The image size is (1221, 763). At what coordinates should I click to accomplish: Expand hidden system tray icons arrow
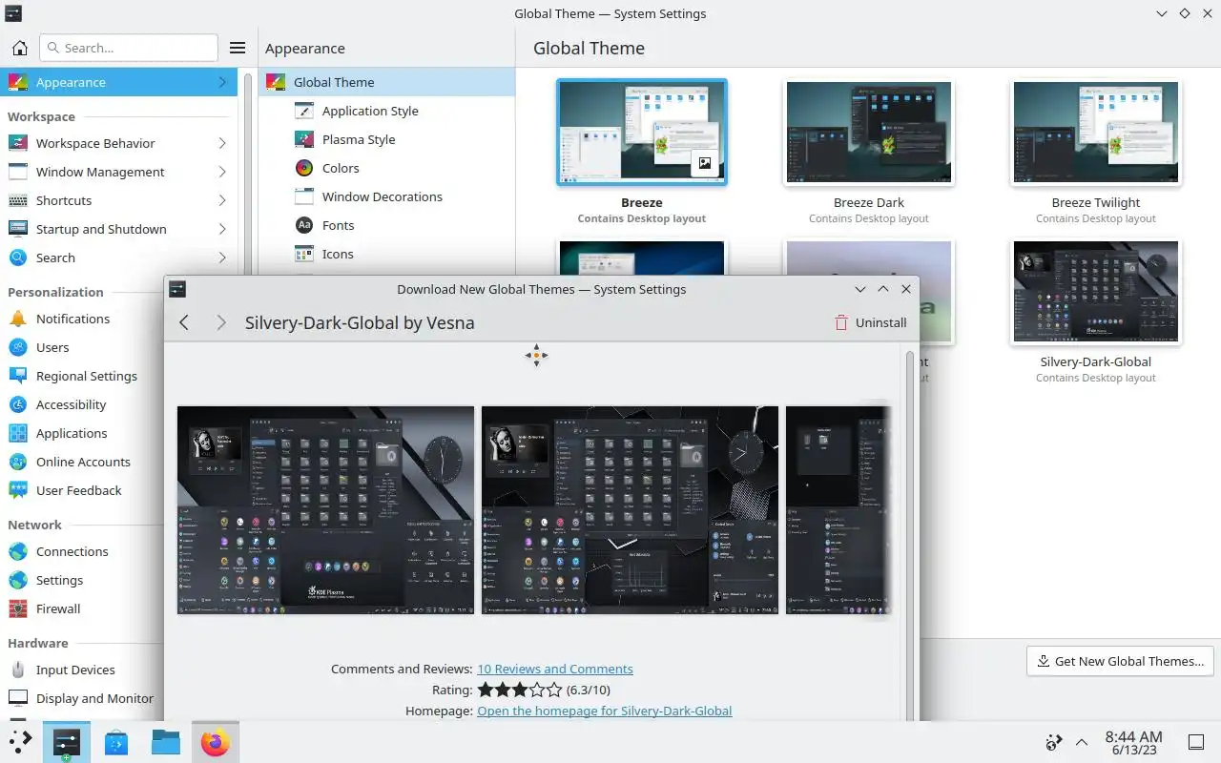(x=1082, y=741)
